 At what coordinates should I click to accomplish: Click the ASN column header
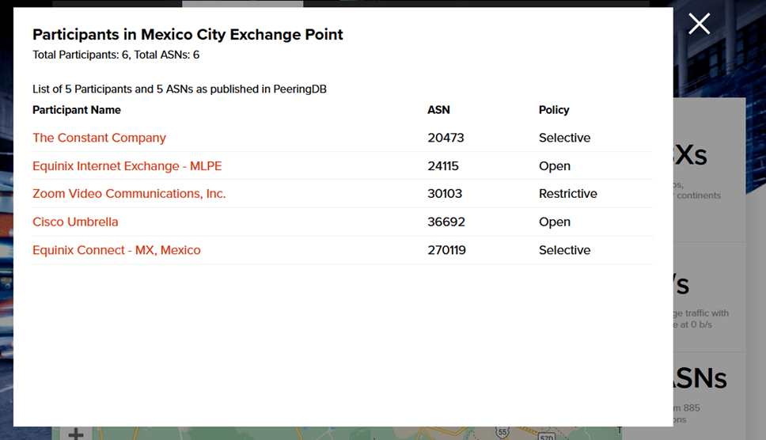pyautogui.click(x=438, y=110)
